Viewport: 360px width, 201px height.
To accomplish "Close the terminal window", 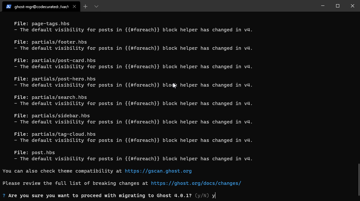I will pyautogui.click(x=353, y=6).
